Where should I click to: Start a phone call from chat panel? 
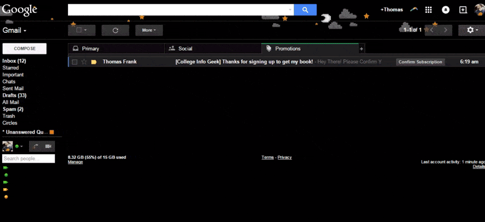coord(36,146)
